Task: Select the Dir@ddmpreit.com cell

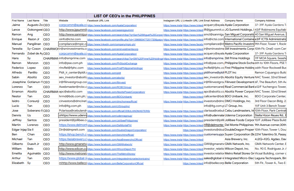Action: 72,130
